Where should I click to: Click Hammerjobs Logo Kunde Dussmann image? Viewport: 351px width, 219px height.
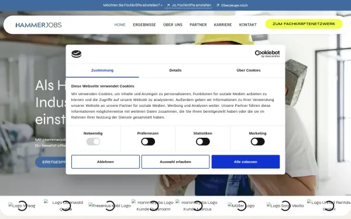click(153, 206)
